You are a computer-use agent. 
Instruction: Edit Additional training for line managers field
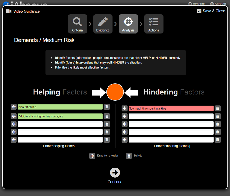60,116
